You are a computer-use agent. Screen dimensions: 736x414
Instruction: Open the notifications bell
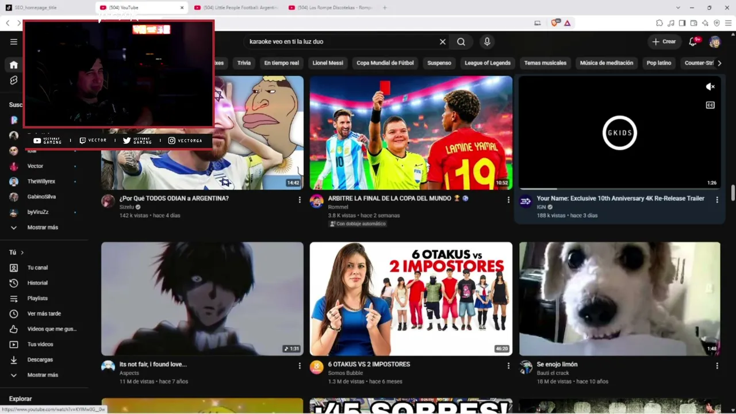click(x=693, y=41)
